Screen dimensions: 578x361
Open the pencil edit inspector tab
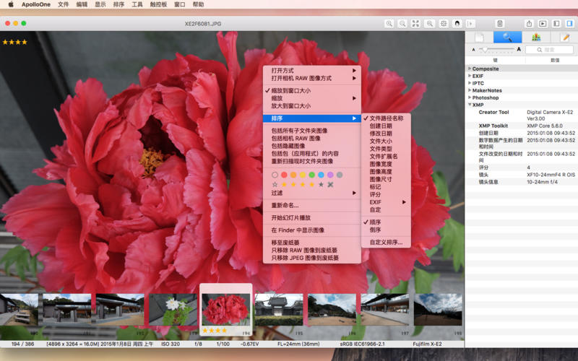click(x=564, y=38)
